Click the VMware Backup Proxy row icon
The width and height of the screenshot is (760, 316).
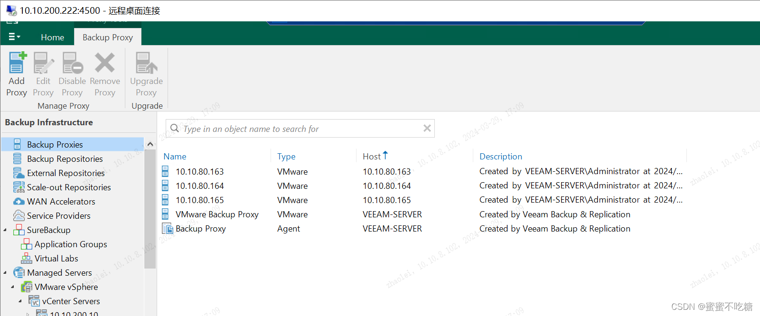pyautogui.click(x=165, y=214)
